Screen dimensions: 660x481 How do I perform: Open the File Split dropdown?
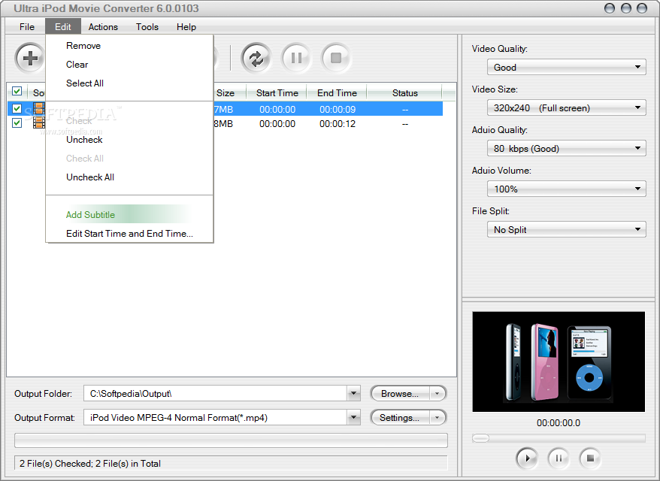pyautogui.click(x=566, y=229)
